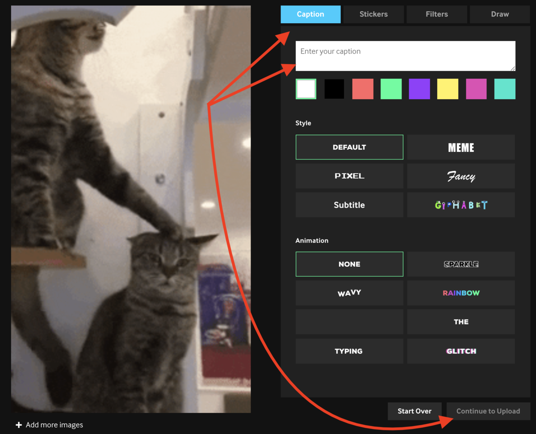Click the caption text input field

click(x=405, y=56)
